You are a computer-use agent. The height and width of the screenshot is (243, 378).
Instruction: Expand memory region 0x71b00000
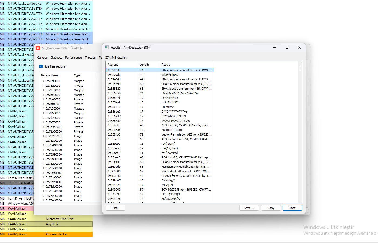point(43,131)
